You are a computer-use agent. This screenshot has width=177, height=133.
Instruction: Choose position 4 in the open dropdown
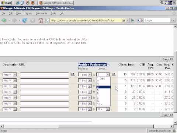(x=103, y=87)
